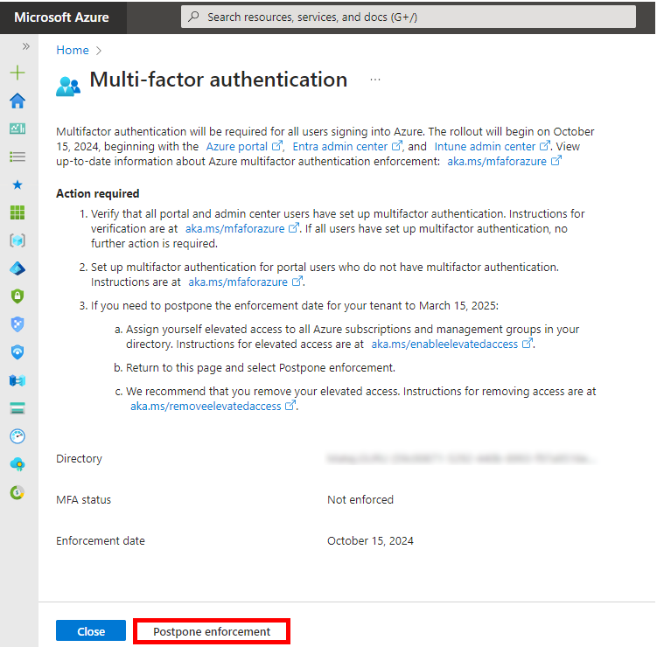This screenshot has height=647, width=657.
Task: Click the Multi-factor authentication users icon
Action: pyautogui.click(x=68, y=87)
